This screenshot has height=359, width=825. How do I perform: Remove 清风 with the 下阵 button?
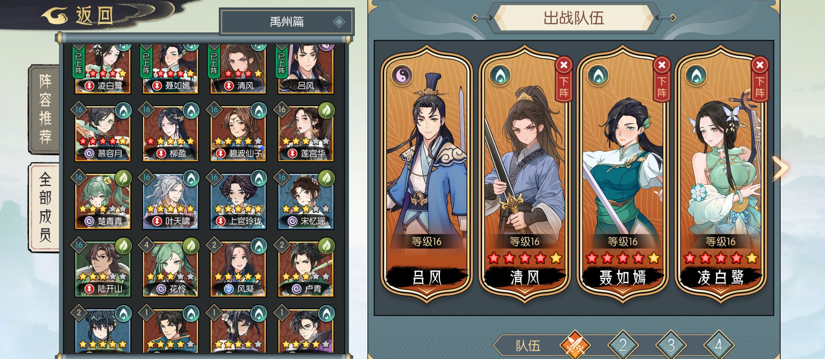coord(564,79)
